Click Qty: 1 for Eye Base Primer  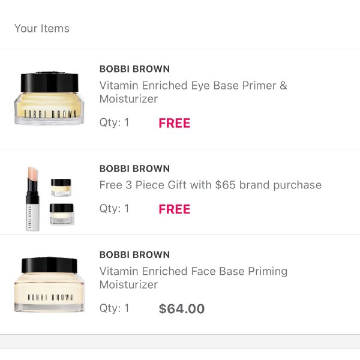coord(114,122)
